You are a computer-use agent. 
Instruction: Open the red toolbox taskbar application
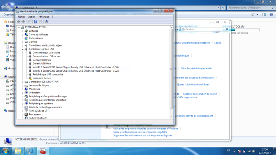43,151
